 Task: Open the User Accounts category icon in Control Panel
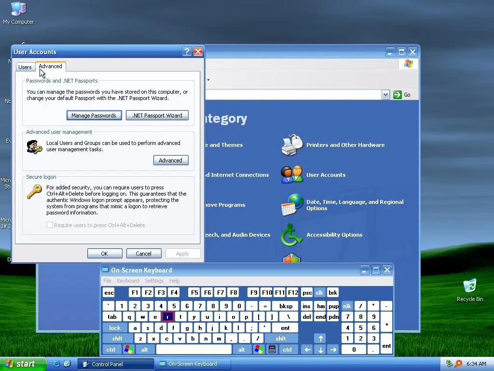(x=292, y=174)
